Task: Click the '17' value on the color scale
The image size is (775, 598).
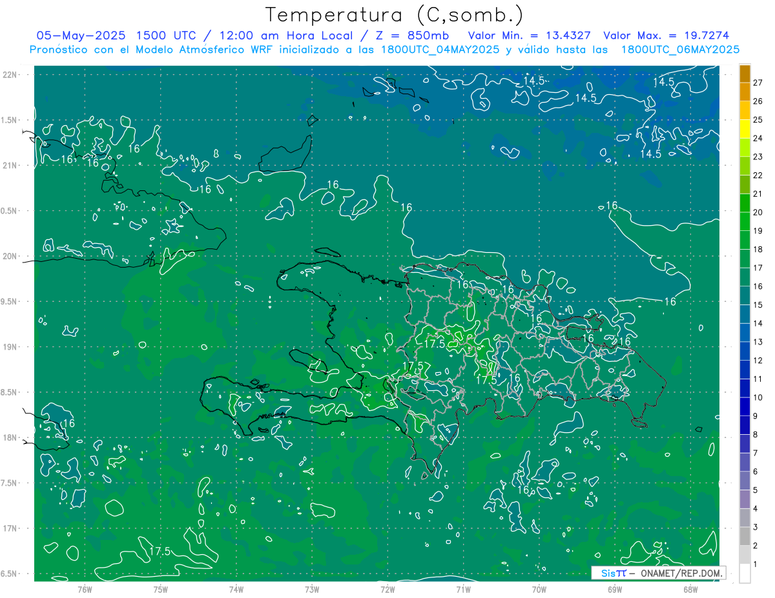Action: pos(759,268)
